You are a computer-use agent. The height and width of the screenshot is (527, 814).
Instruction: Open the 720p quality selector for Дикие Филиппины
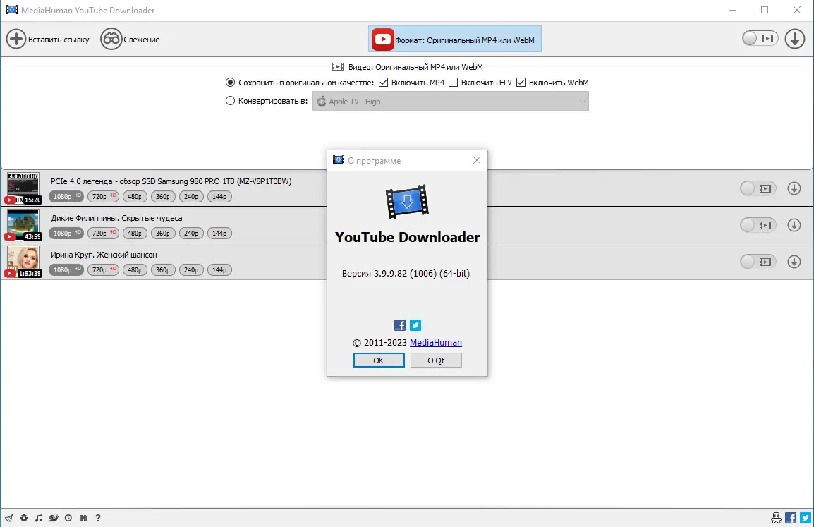coord(103,233)
